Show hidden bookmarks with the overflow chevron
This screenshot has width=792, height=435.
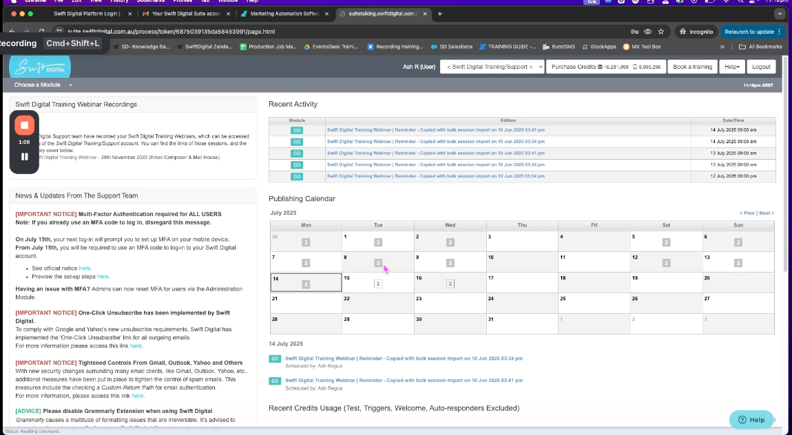click(x=722, y=47)
